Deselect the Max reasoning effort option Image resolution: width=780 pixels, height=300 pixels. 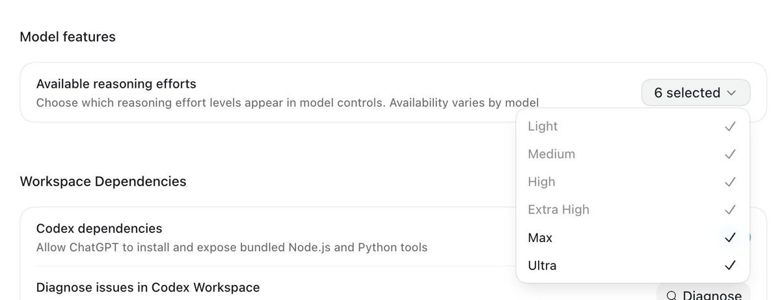point(632,238)
